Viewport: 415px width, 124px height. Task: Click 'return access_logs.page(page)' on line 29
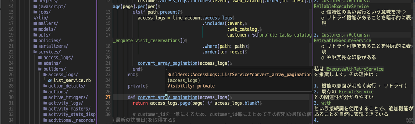[168, 103]
